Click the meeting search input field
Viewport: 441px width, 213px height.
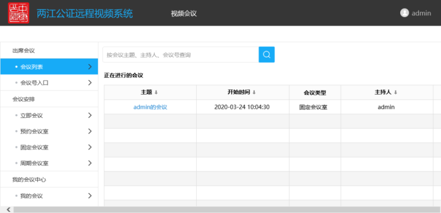pyautogui.click(x=181, y=54)
